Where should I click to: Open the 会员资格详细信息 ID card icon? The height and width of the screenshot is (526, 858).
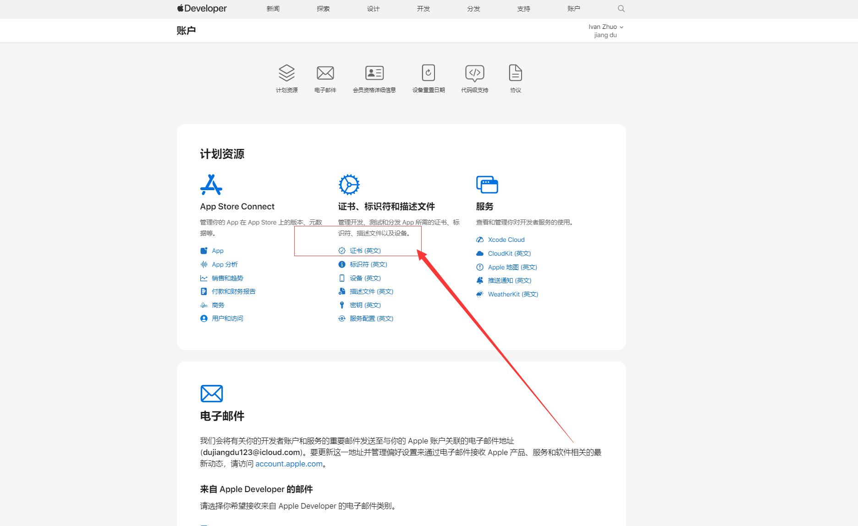(374, 73)
